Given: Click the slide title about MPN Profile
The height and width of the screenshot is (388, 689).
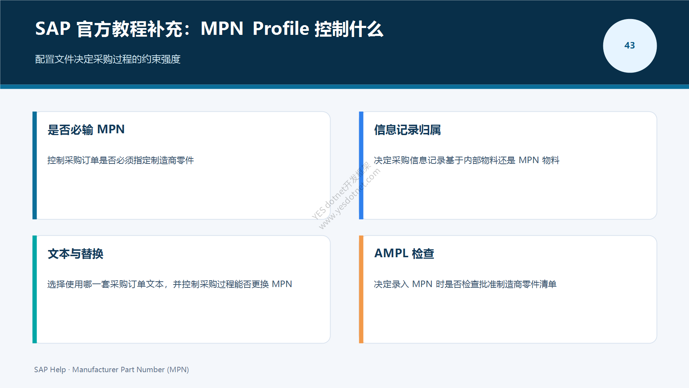Looking at the screenshot, I should (209, 29).
